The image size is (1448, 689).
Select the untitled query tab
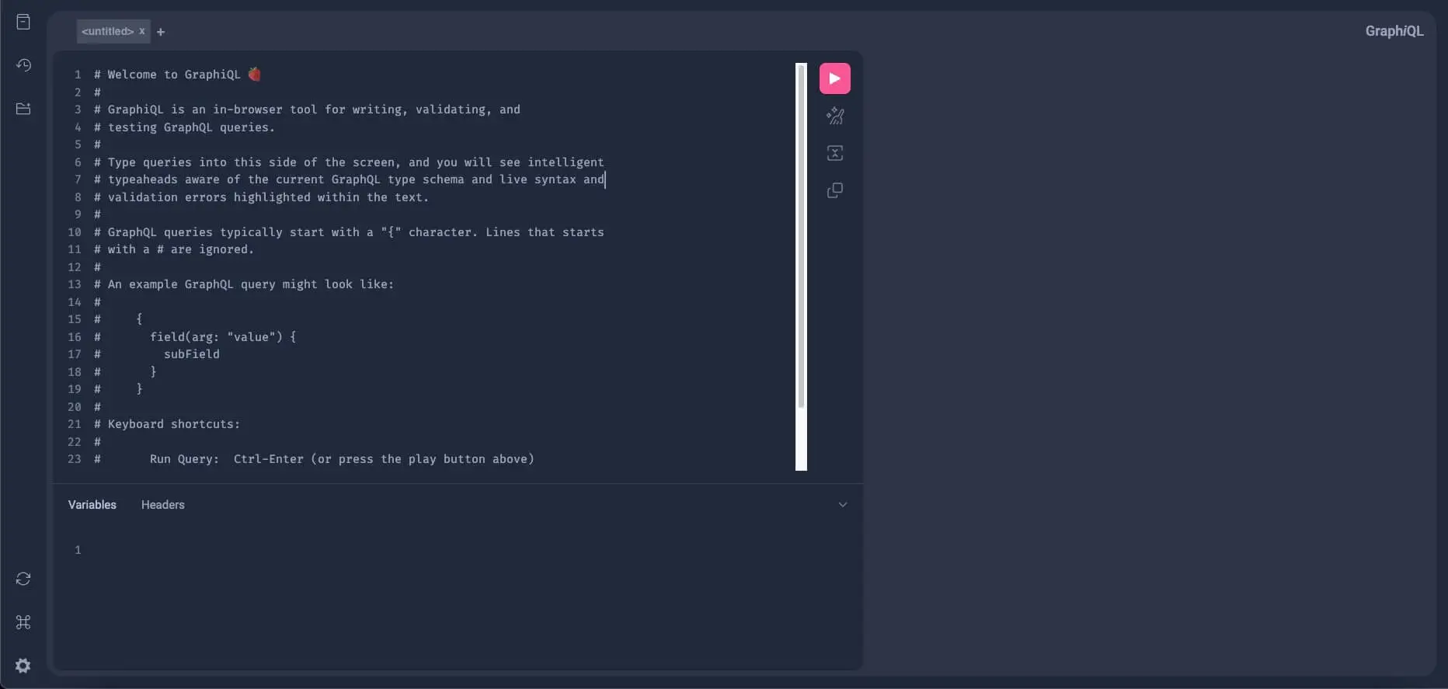107,32
